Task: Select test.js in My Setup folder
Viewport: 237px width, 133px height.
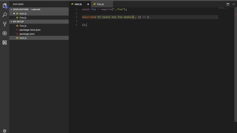Action: tap(39, 38)
